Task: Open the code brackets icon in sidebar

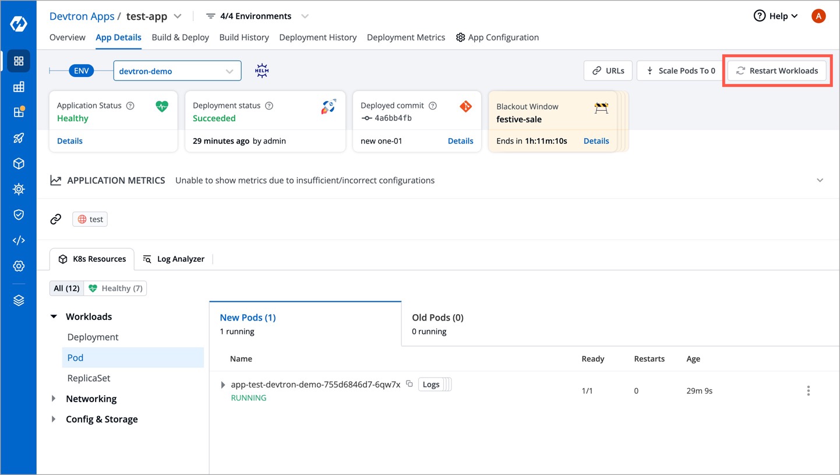Action: click(x=19, y=240)
